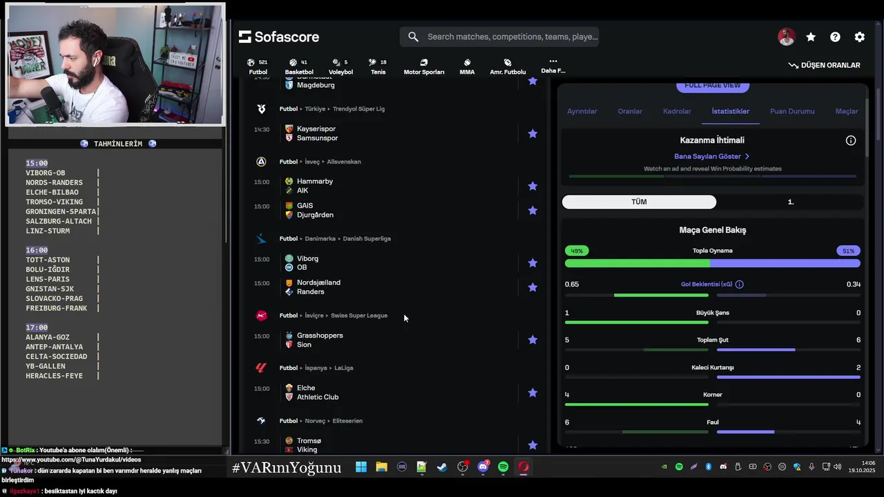Image resolution: width=884 pixels, height=497 pixels.
Task: Switch to the Oranlar tab
Action: [x=630, y=111]
